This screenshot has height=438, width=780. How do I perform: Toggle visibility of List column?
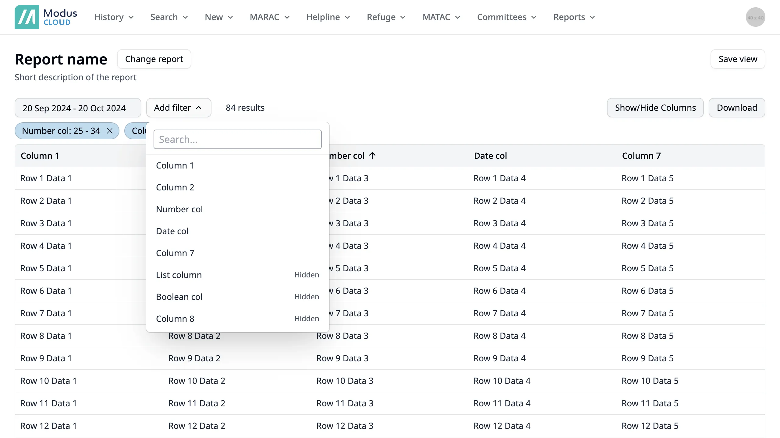[x=237, y=275]
